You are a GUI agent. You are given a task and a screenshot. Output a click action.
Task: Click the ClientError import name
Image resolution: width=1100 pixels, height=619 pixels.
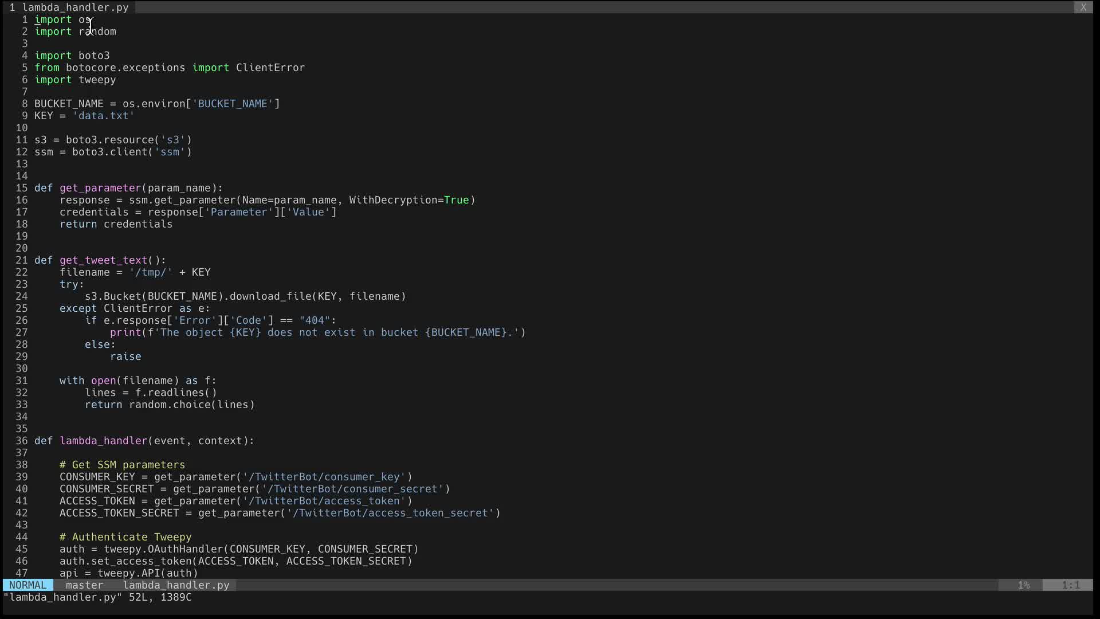coord(270,68)
